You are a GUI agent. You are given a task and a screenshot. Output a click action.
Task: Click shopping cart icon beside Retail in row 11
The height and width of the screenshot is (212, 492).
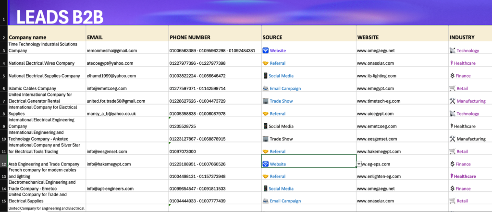coord(453,152)
